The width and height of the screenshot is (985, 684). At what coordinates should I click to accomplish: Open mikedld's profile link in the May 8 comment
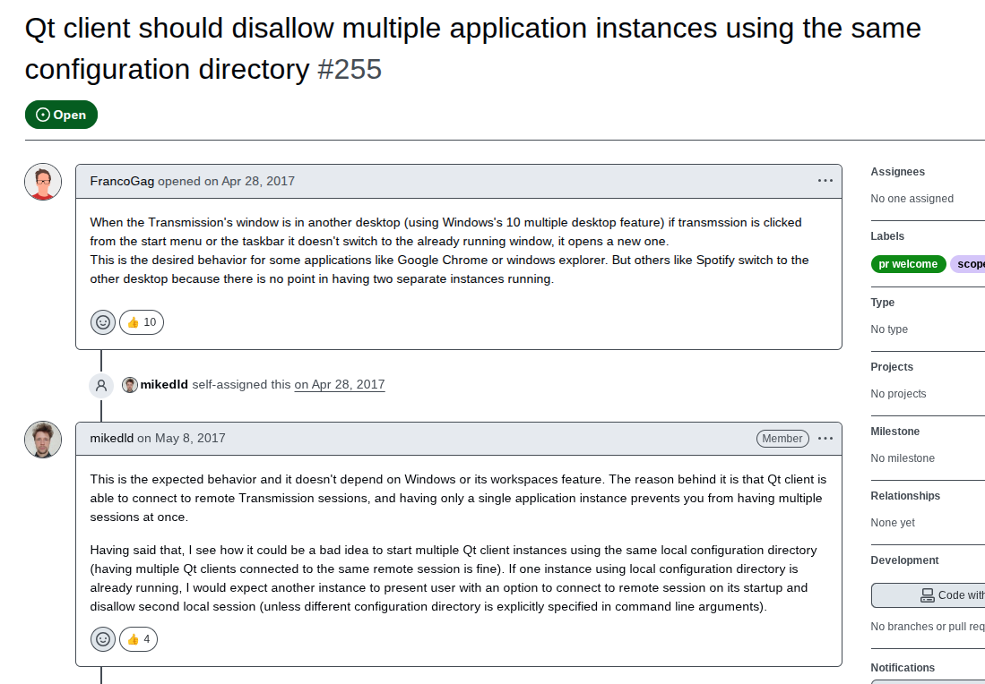tap(112, 439)
